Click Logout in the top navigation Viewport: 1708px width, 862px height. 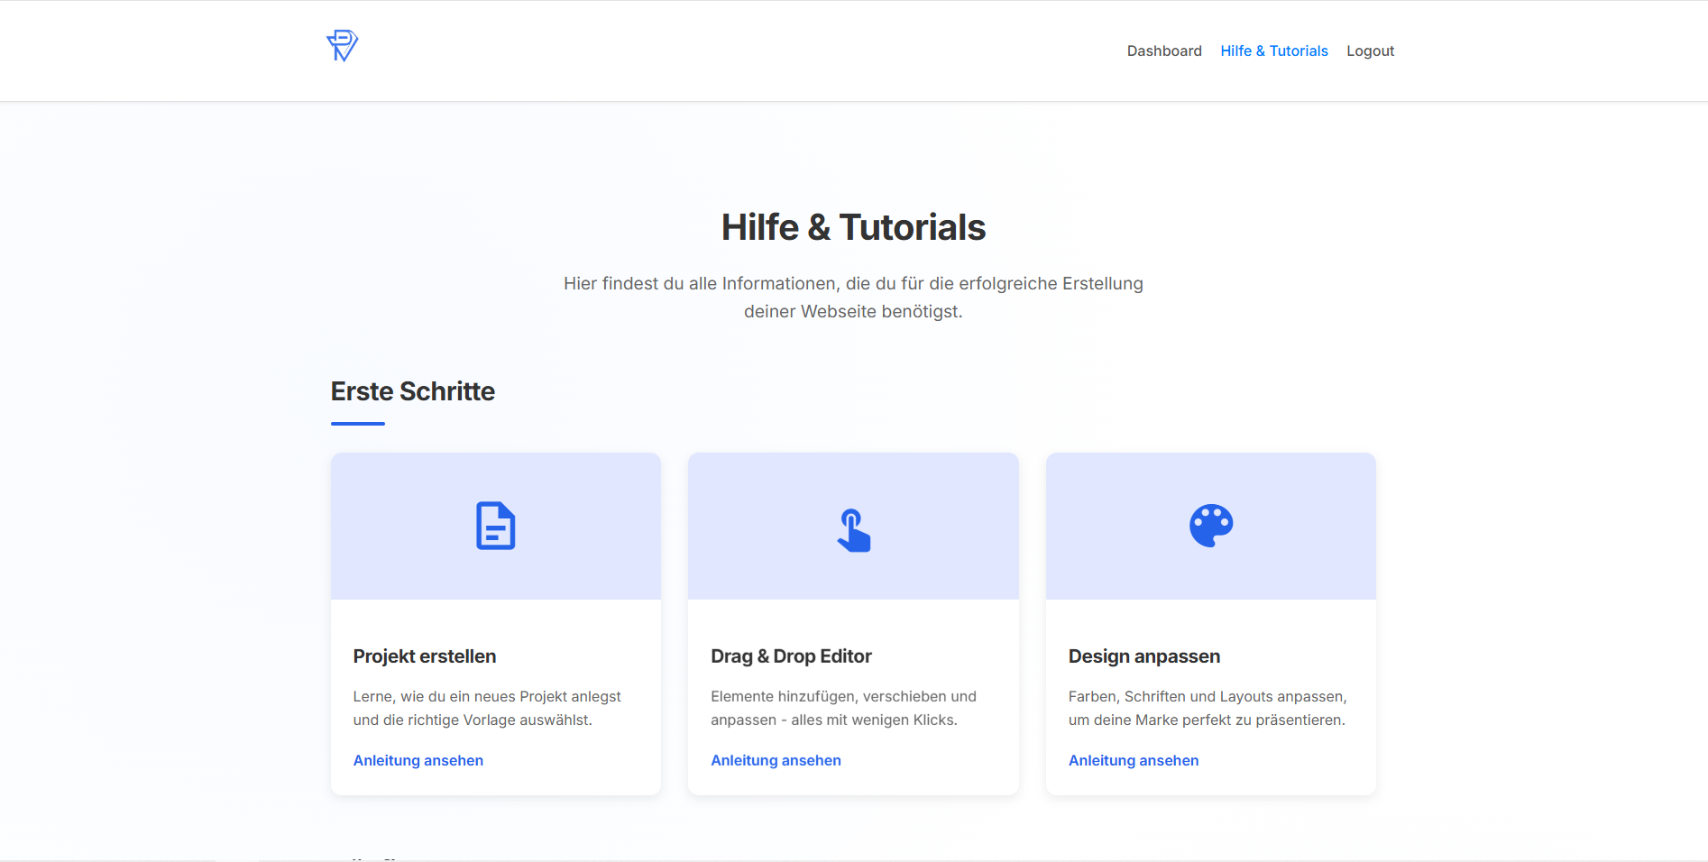1370,50
